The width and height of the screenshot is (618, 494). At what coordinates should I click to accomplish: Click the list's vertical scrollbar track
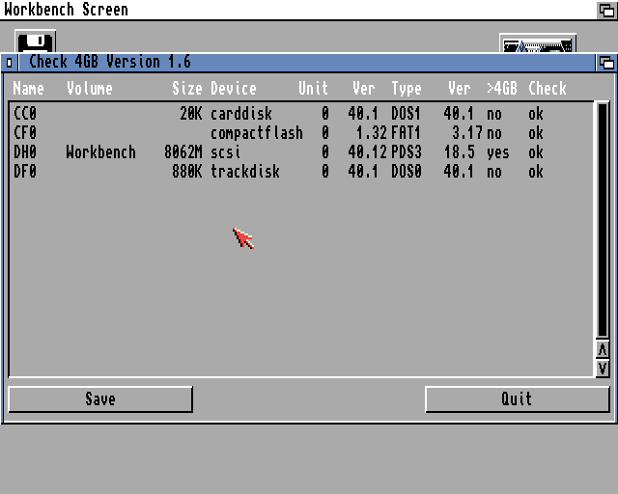point(603,220)
